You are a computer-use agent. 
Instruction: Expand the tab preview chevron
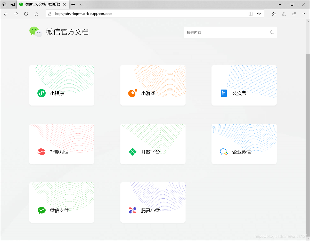(x=81, y=4)
